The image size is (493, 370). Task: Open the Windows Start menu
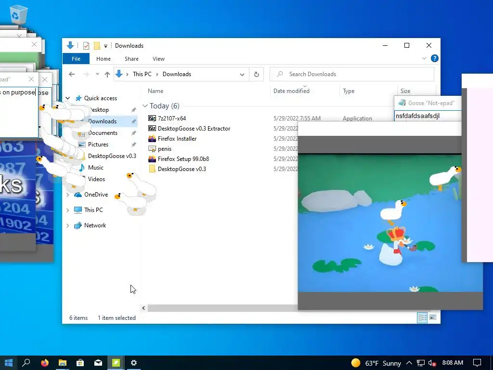9,363
